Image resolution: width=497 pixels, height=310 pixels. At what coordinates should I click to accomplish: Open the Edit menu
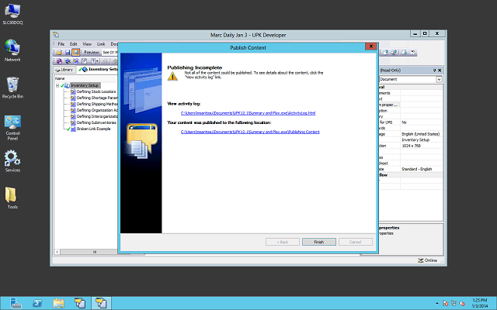click(x=74, y=44)
